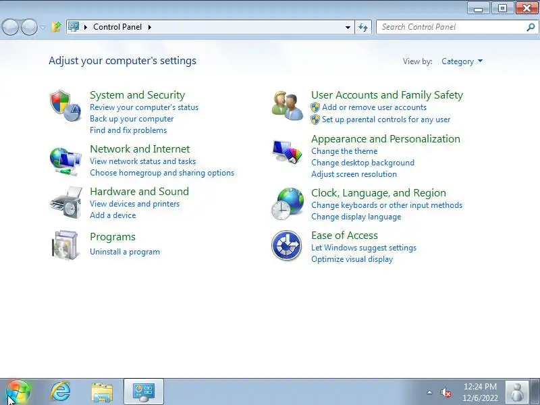540x405 pixels.
Task: Open the Network and Internet heading
Action: tap(140, 148)
